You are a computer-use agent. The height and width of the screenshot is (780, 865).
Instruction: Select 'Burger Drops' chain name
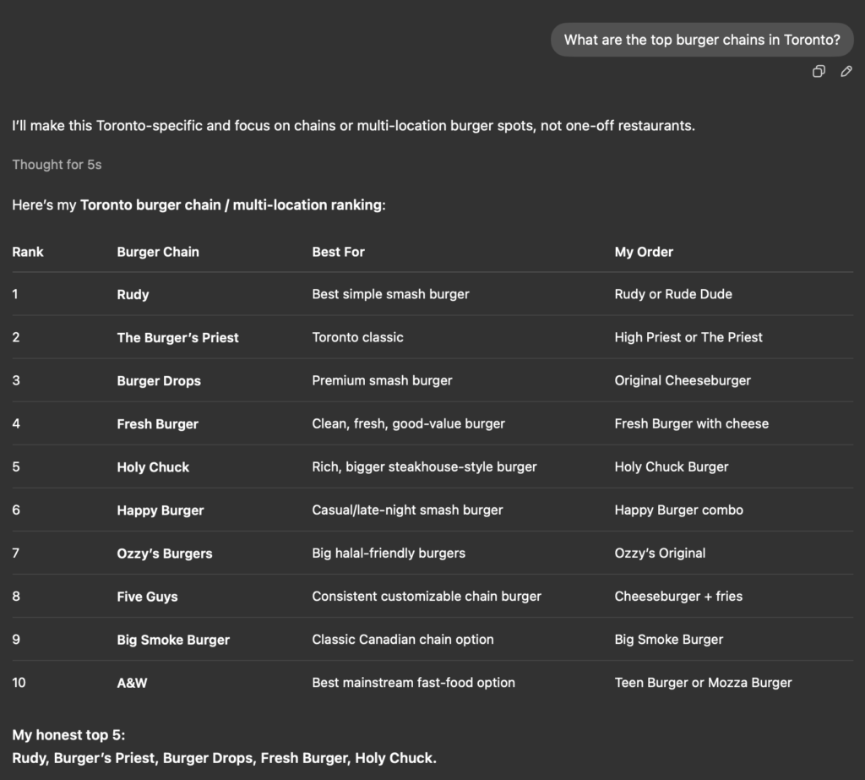pos(159,380)
